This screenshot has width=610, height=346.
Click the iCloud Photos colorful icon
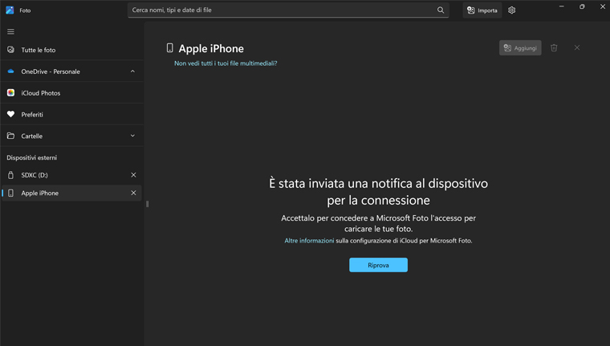11,92
